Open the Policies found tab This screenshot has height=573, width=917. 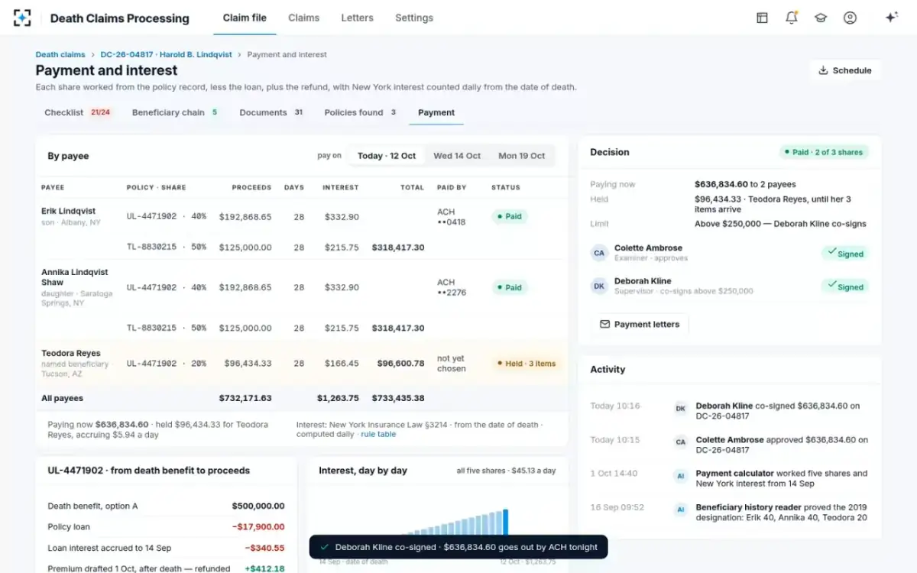click(360, 112)
